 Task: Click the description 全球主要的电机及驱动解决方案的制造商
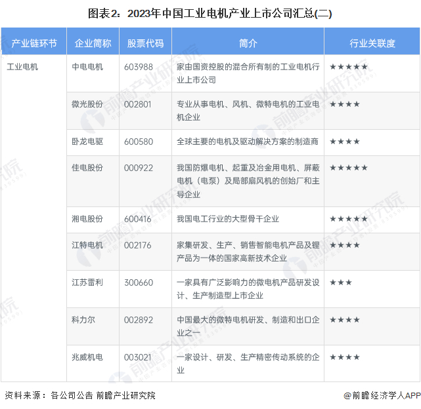[248, 141]
